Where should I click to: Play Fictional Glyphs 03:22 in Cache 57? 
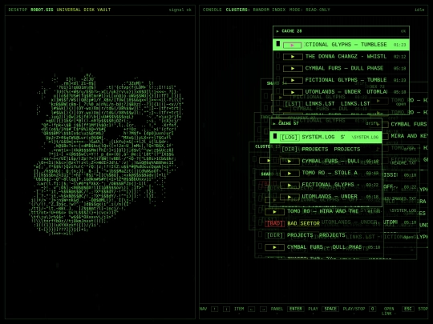click(289, 185)
